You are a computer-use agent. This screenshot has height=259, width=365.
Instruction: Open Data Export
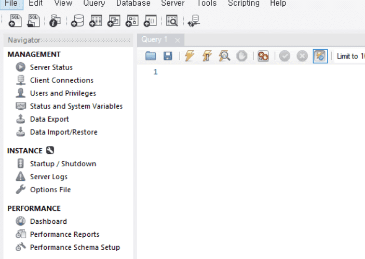(49, 119)
